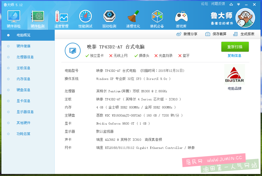Viewport: 262px width, 176px height.
Task: Click the Weibo share icon
Action: point(179,34)
